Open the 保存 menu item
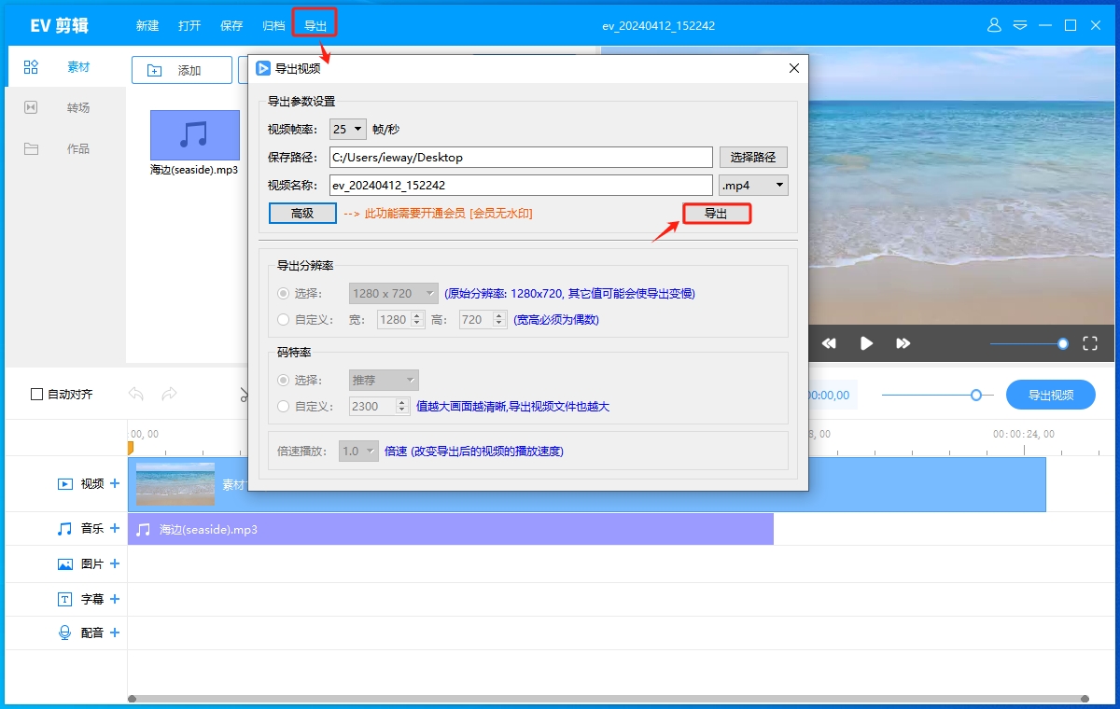The height and width of the screenshot is (709, 1120). point(231,26)
